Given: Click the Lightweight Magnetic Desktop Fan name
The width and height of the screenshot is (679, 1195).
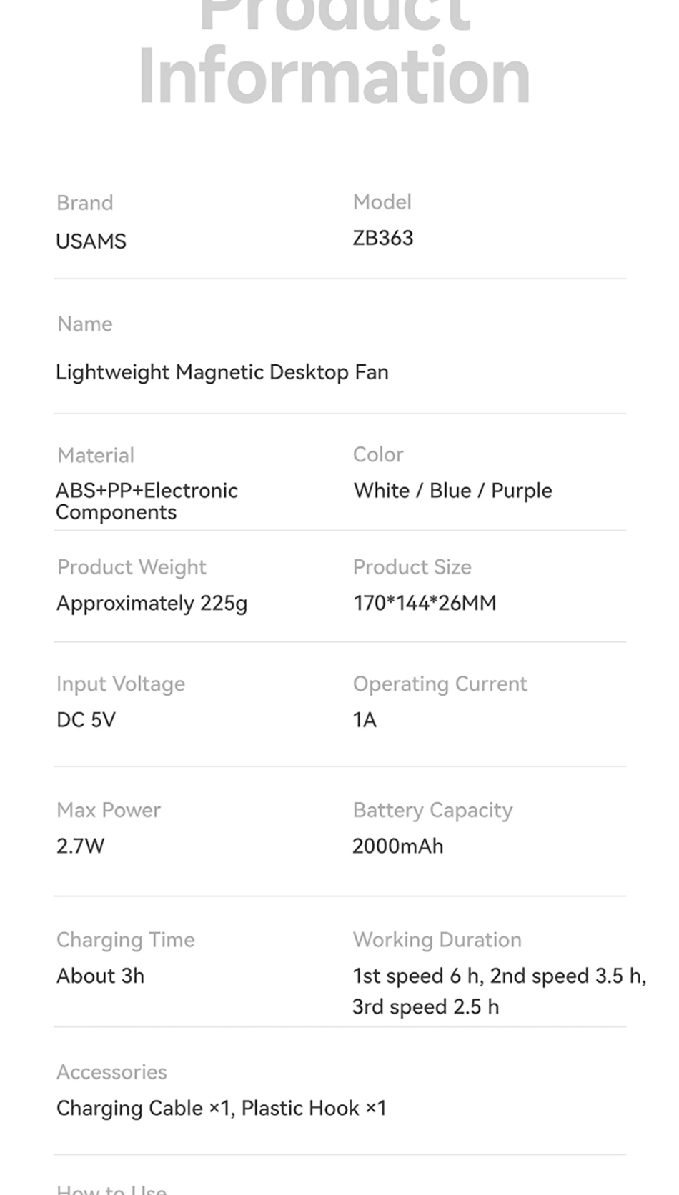Looking at the screenshot, I should (222, 372).
